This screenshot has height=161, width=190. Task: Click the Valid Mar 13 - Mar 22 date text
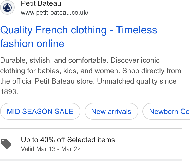coord(51,149)
